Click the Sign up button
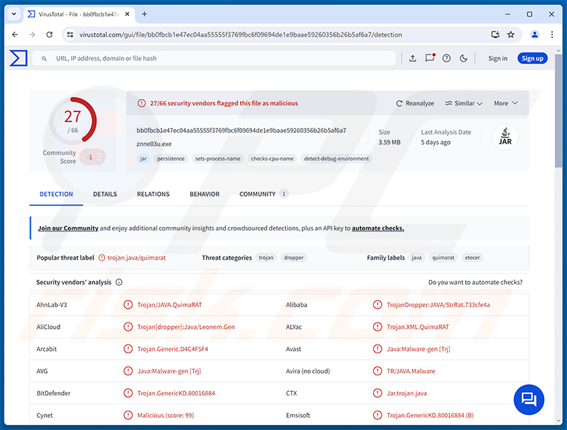The image size is (567, 430). pos(533,59)
